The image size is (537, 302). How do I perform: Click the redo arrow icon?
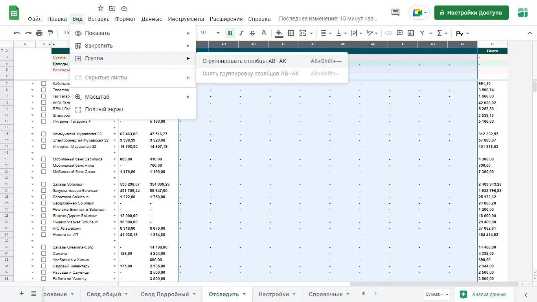point(28,33)
